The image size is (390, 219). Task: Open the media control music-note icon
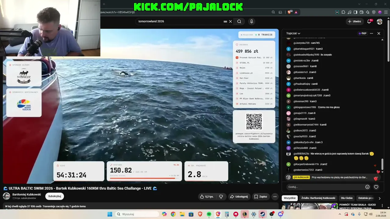click(349, 12)
